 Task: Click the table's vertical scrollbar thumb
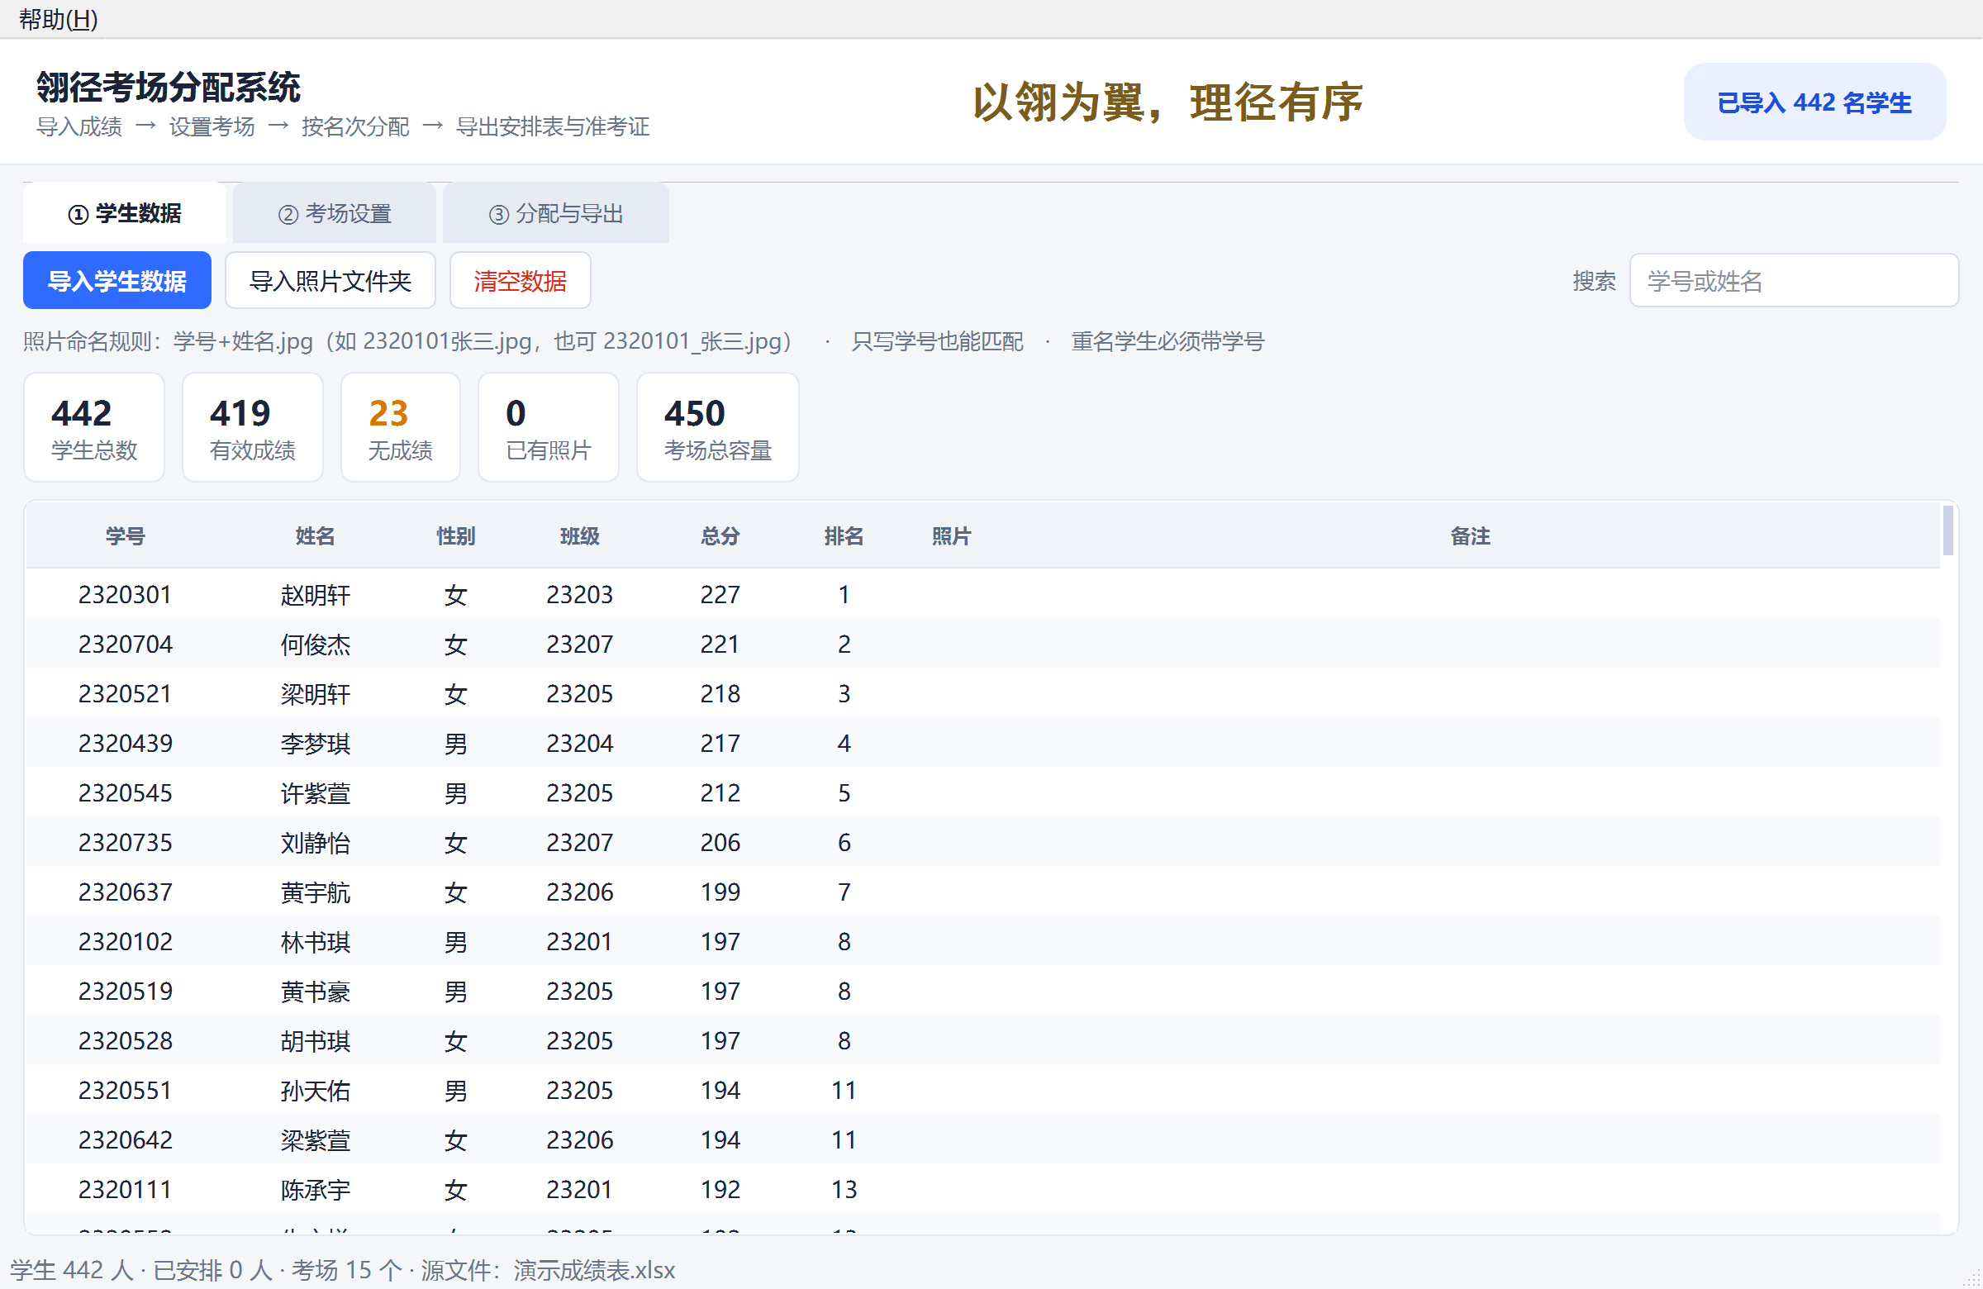pos(1948,530)
